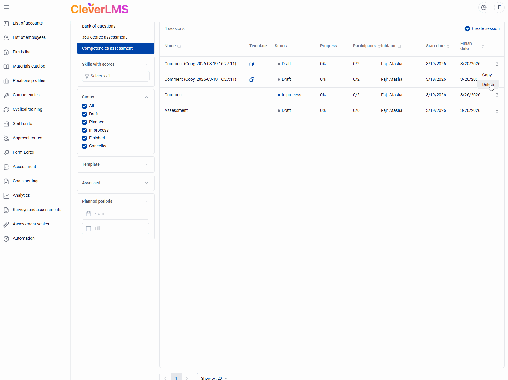Toggle the Finished status checkbox

click(84, 138)
